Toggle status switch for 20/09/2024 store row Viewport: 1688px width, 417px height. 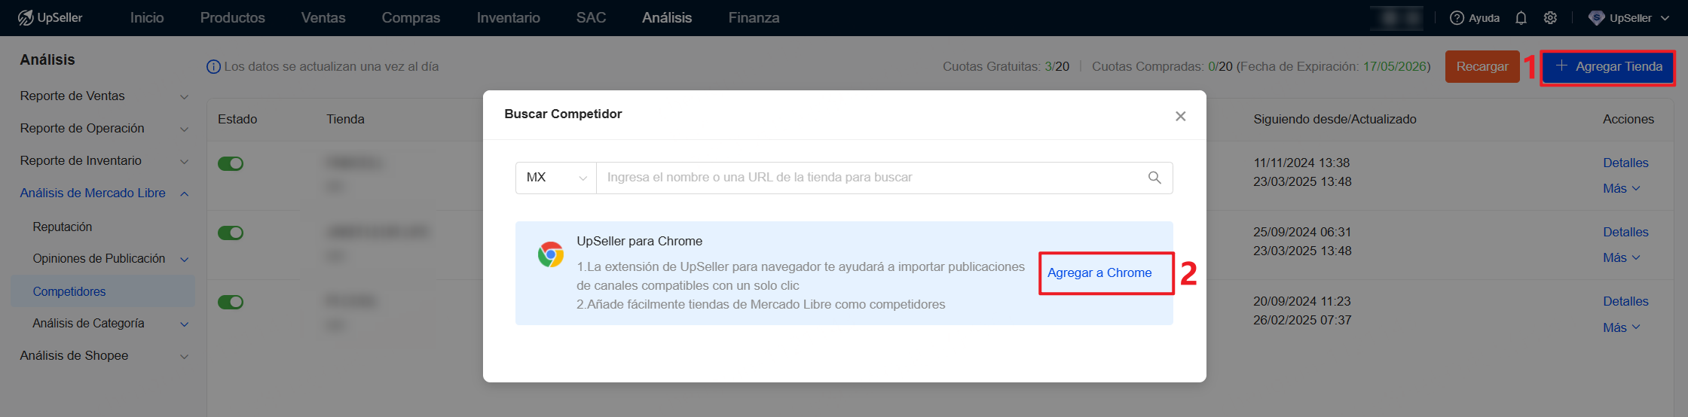pos(231,302)
